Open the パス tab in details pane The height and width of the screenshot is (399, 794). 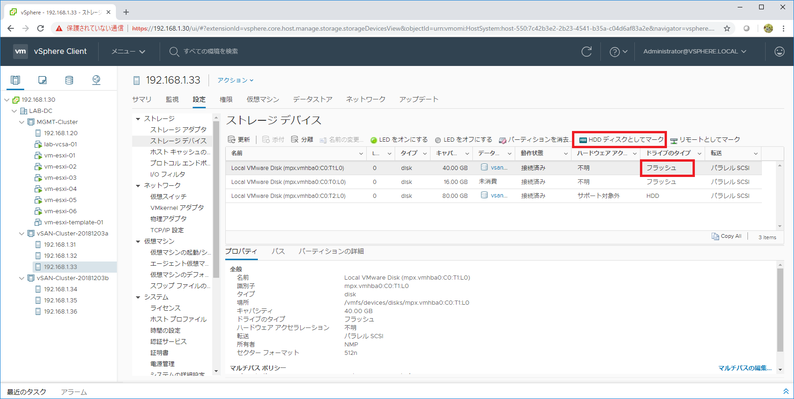tap(278, 251)
